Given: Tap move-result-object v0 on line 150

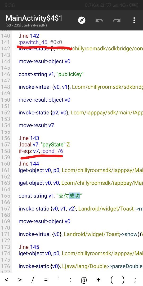Looking at the screenshot, I should 44,100.
